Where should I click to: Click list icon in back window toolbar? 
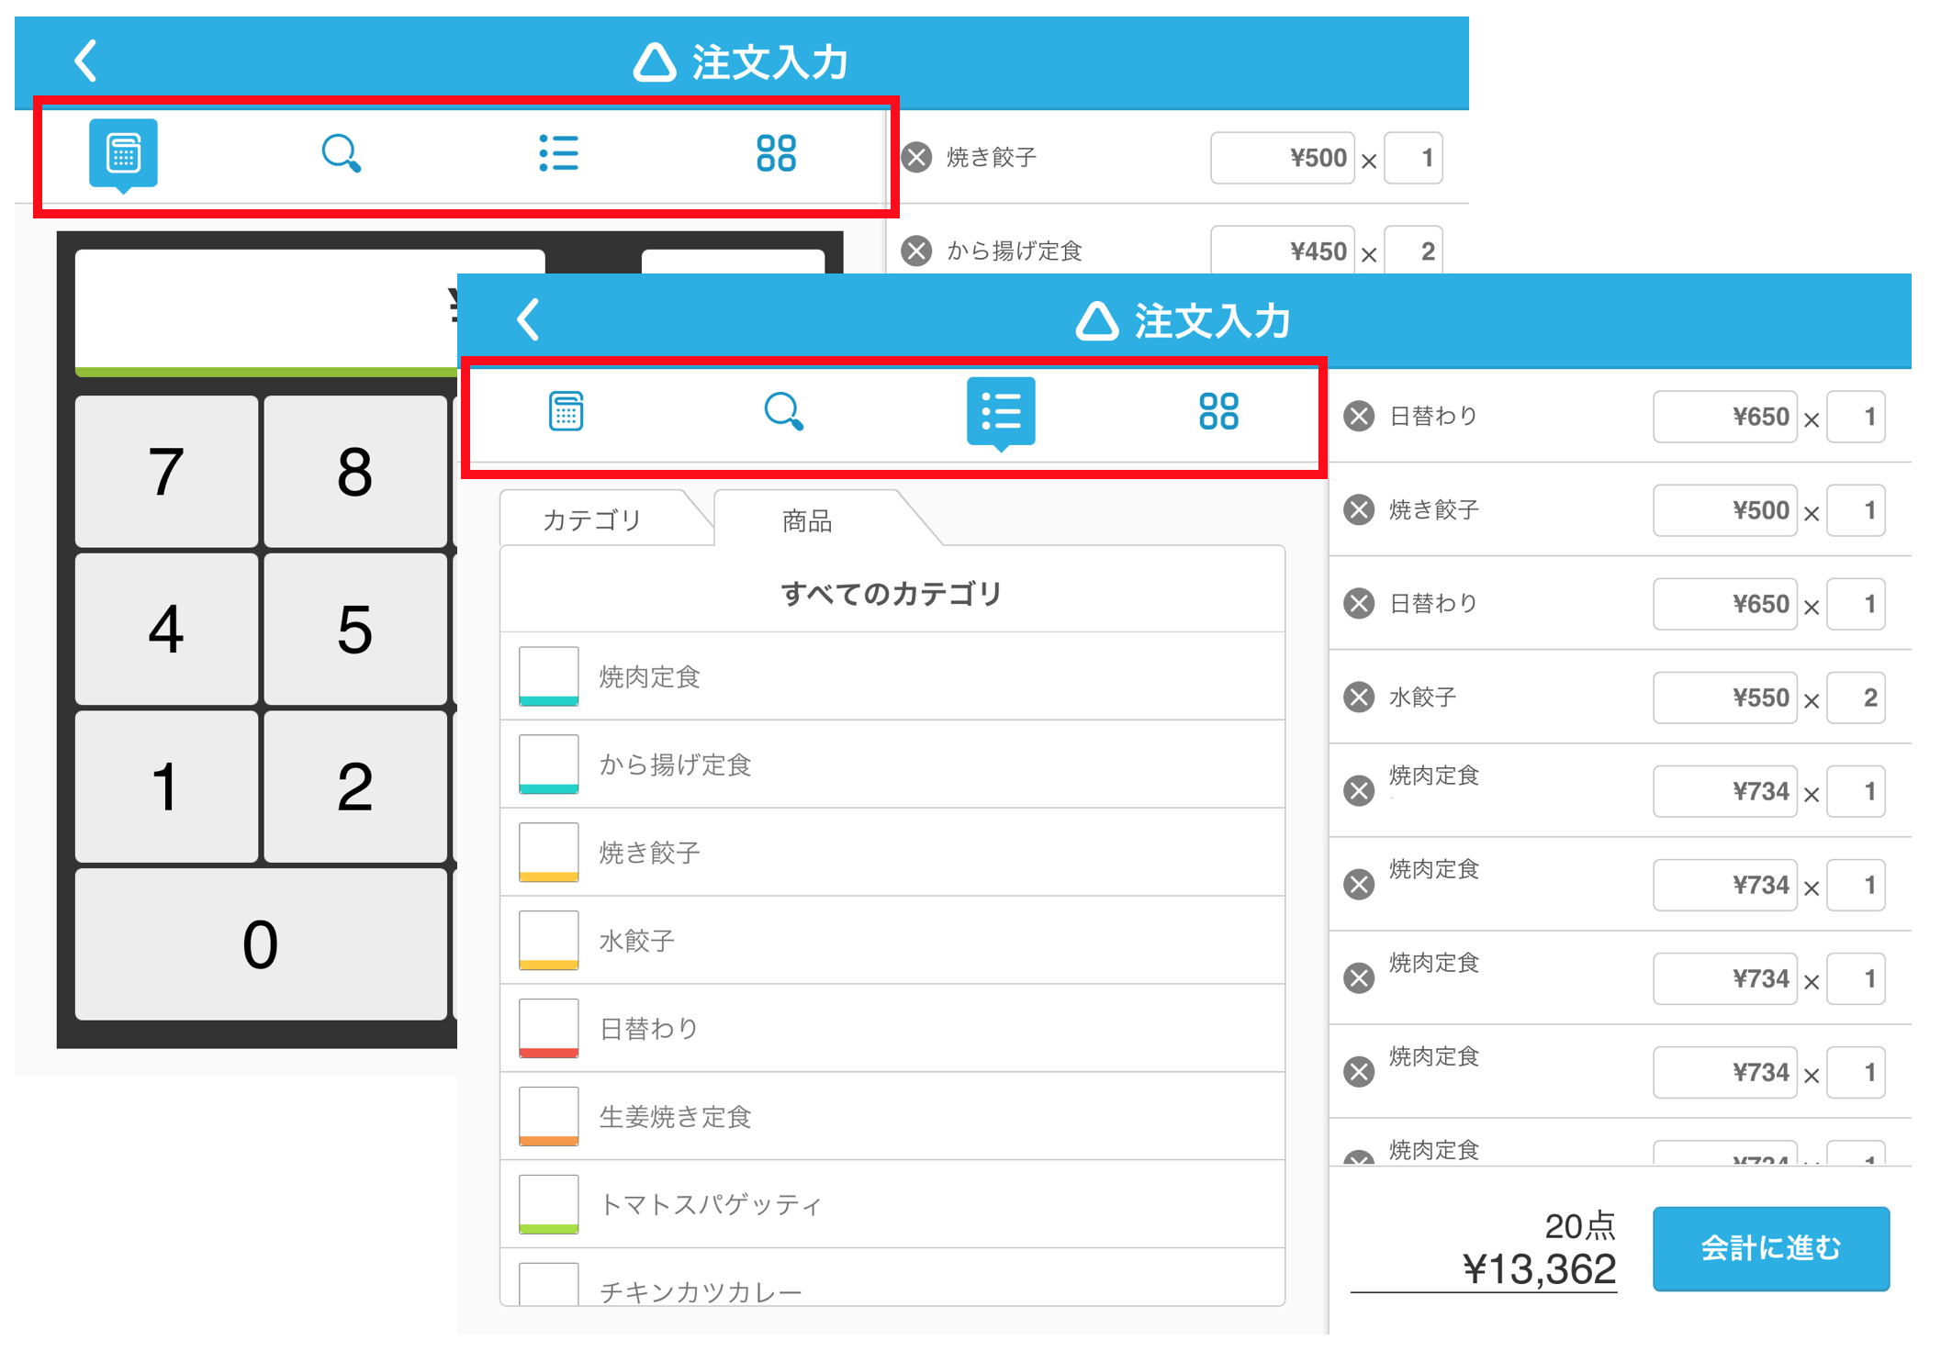pos(558,153)
